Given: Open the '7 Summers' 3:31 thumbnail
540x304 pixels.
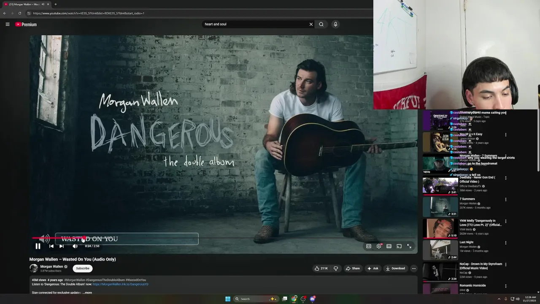Looking at the screenshot, I should pos(440,207).
